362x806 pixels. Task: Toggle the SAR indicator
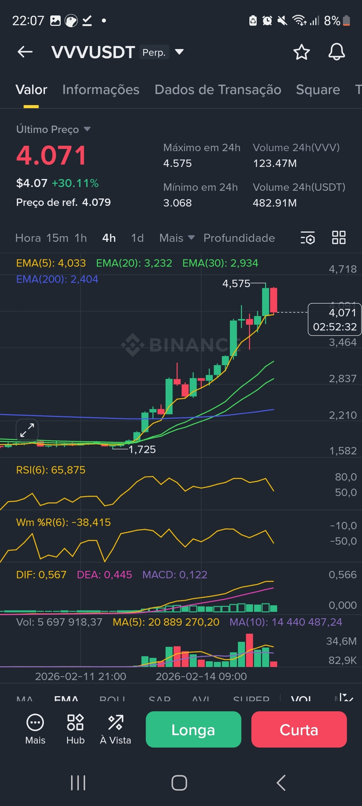160,699
